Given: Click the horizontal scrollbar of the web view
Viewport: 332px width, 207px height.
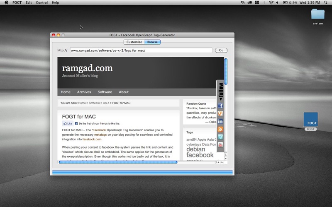Looking at the screenshot, I should pyautogui.click(x=118, y=162).
